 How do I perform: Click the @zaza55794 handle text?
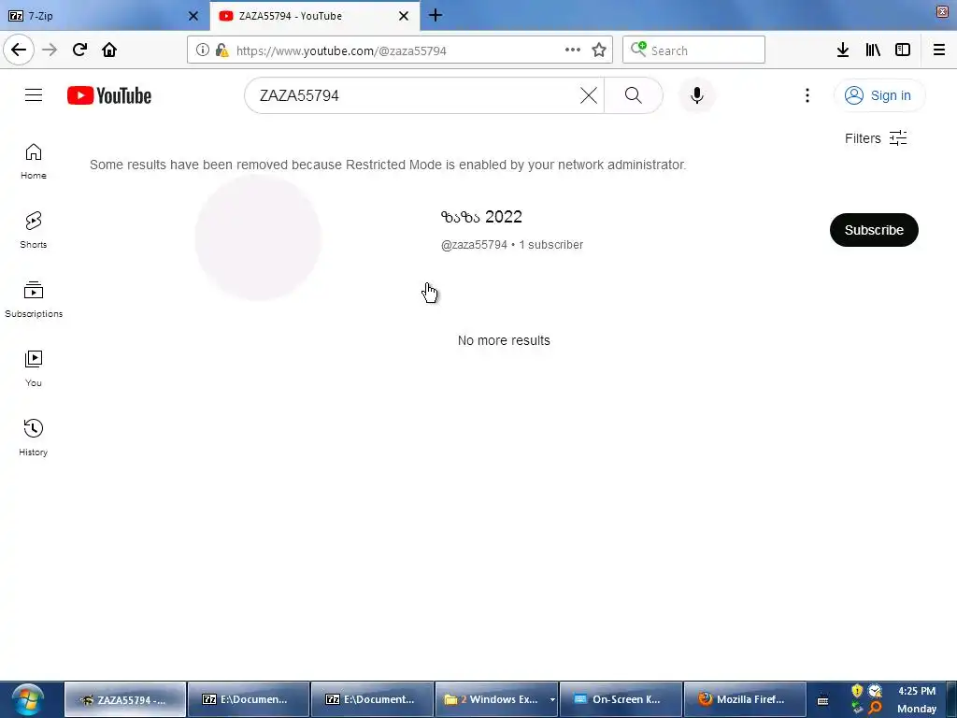474,245
